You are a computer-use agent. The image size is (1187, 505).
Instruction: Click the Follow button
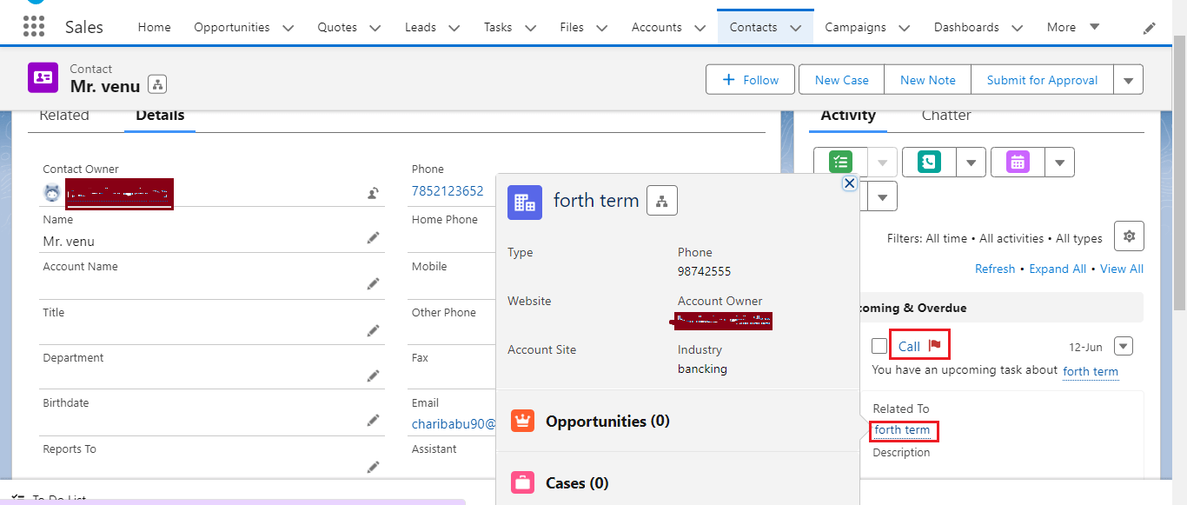[749, 79]
